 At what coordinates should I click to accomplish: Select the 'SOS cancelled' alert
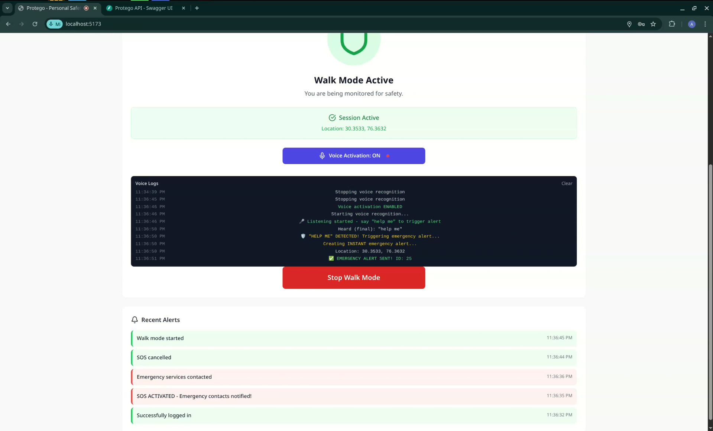tap(354, 357)
